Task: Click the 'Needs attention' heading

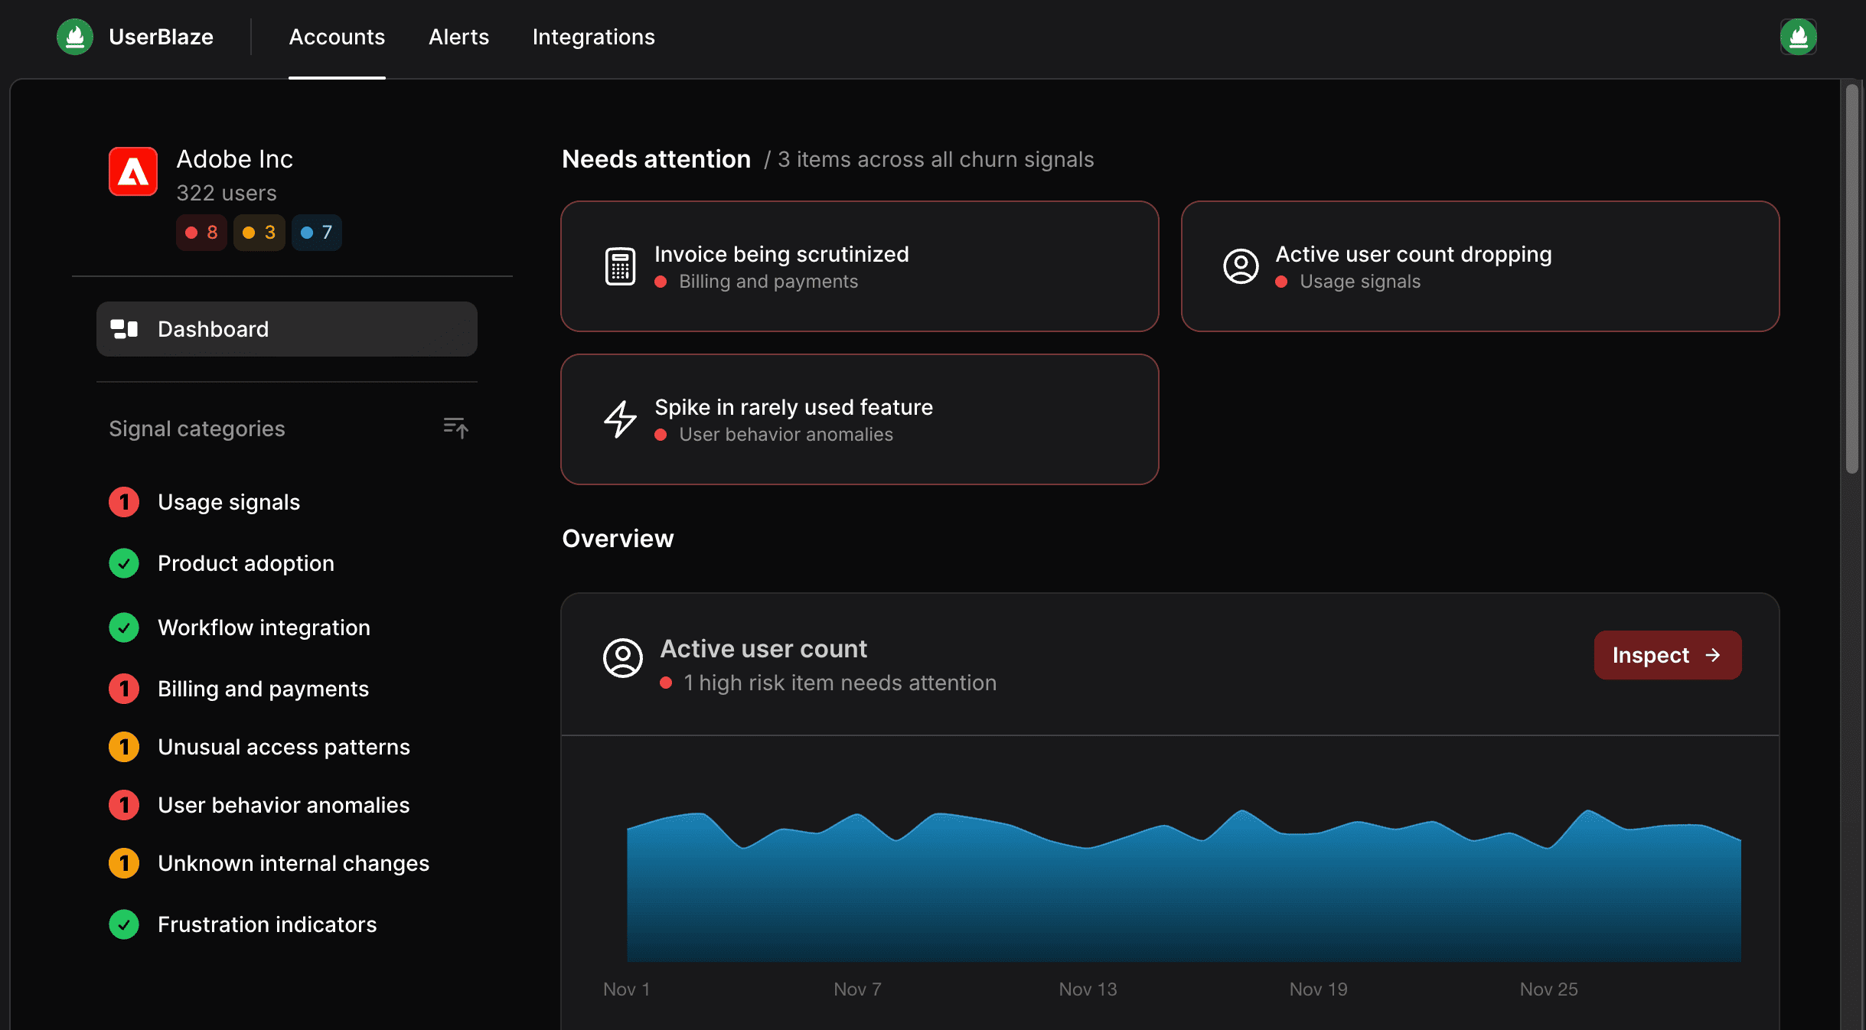Action: pyautogui.click(x=656, y=159)
